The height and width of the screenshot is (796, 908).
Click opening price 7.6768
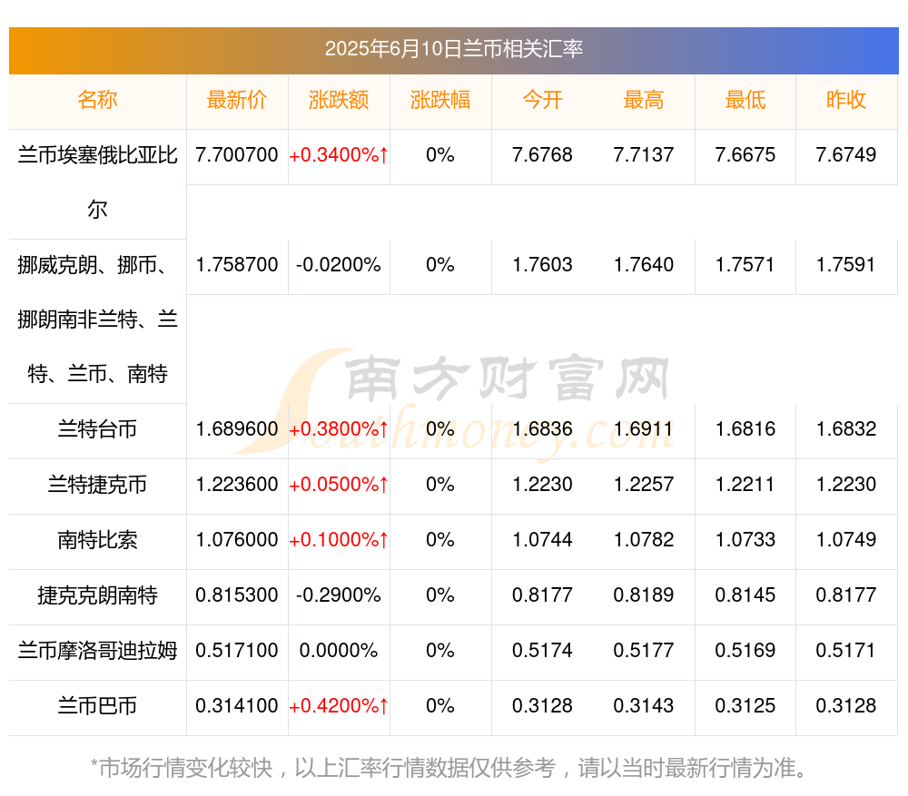tap(542, 155)
